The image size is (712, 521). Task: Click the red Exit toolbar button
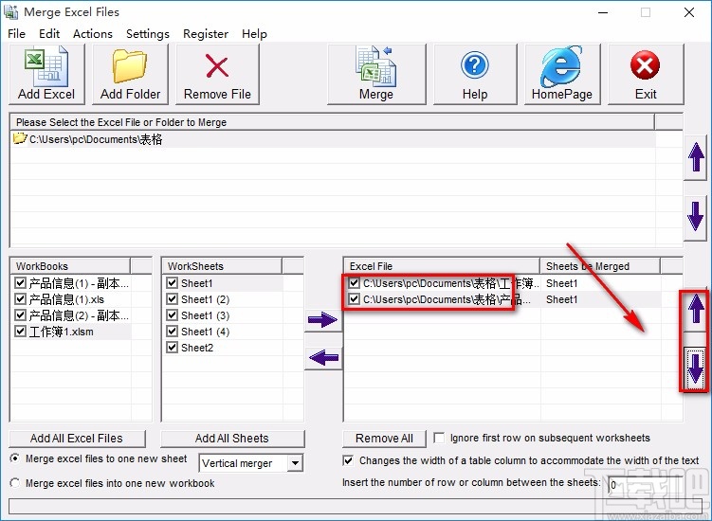[x=646, y=75]
